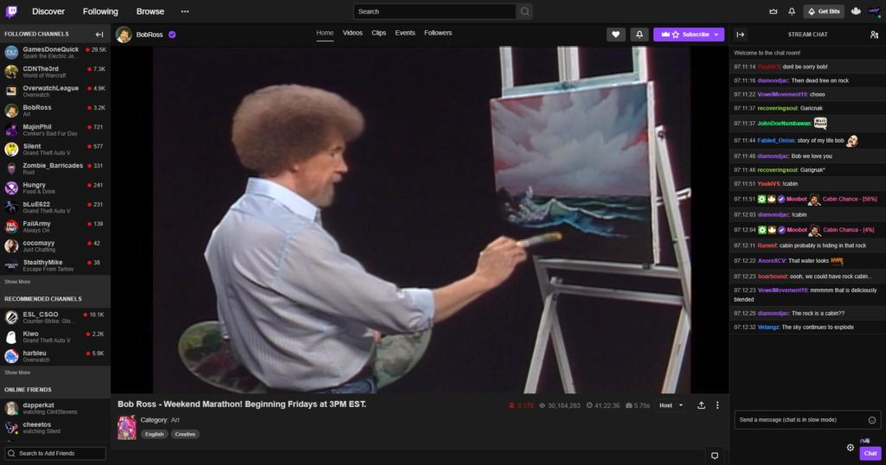Open the Browse page
This screenshot has width=886, height=465.
pos(151,11)
